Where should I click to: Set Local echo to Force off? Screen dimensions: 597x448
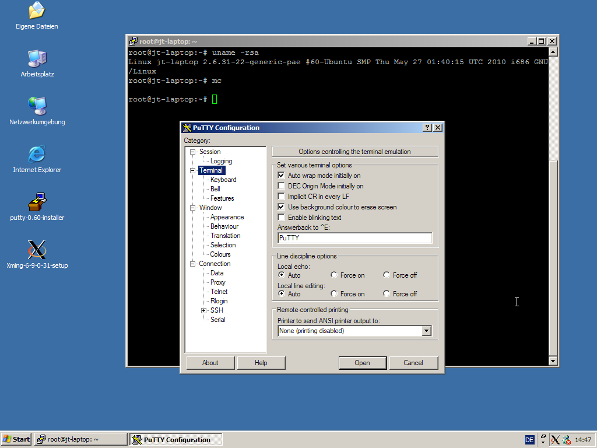coord(386,275)
